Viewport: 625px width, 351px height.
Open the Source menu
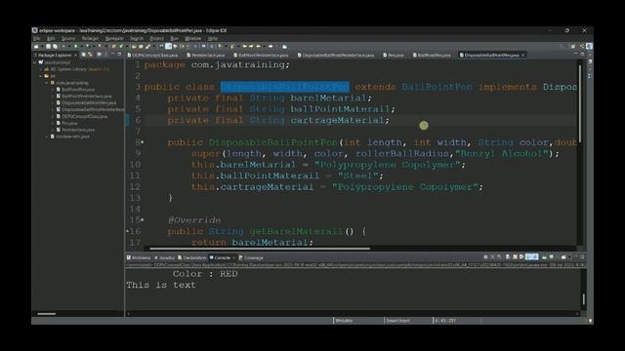68,39
